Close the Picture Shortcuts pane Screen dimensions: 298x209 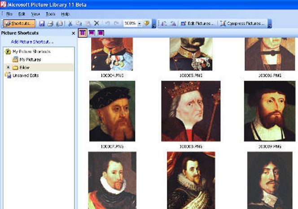[73, 33]
